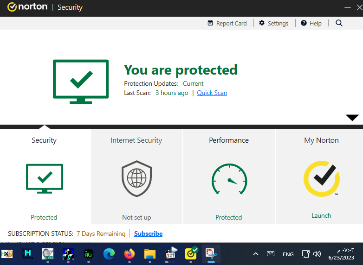
Task: Click the Norton logo in title bar
Action: [27, 7]
